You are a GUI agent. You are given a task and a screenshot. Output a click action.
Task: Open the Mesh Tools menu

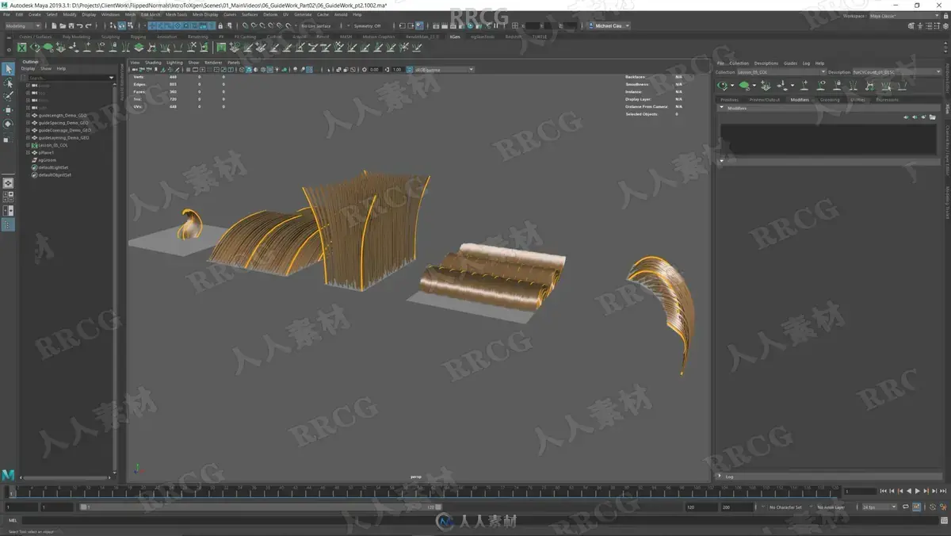(x=176, y=14)
